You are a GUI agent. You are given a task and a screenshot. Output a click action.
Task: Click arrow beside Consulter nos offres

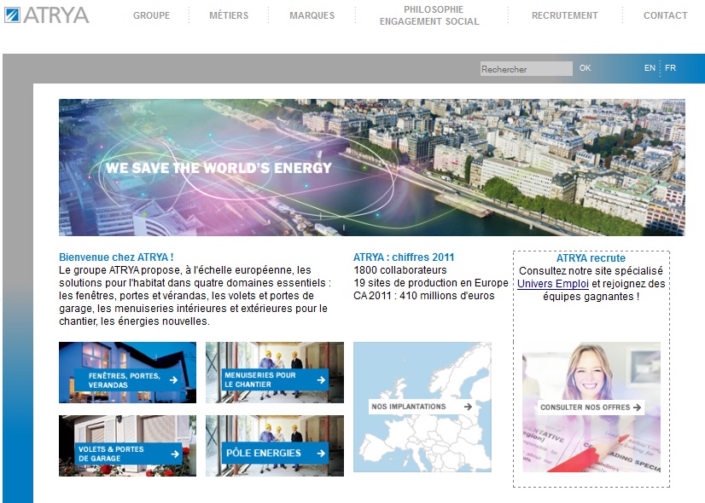637,408
